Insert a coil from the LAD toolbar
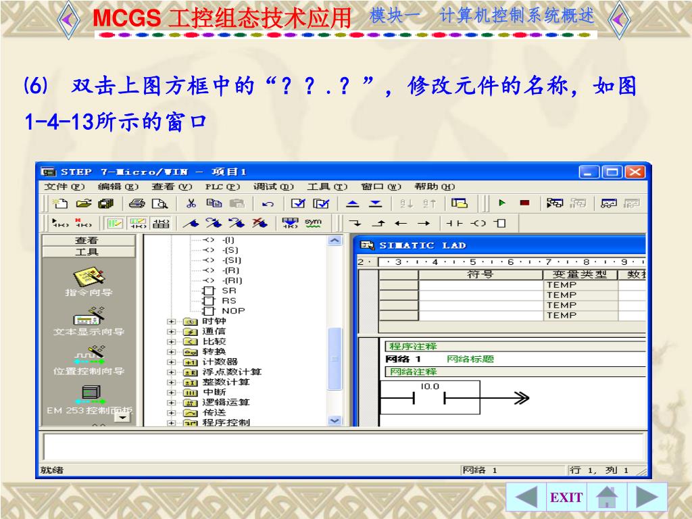 tap(478, 223)
